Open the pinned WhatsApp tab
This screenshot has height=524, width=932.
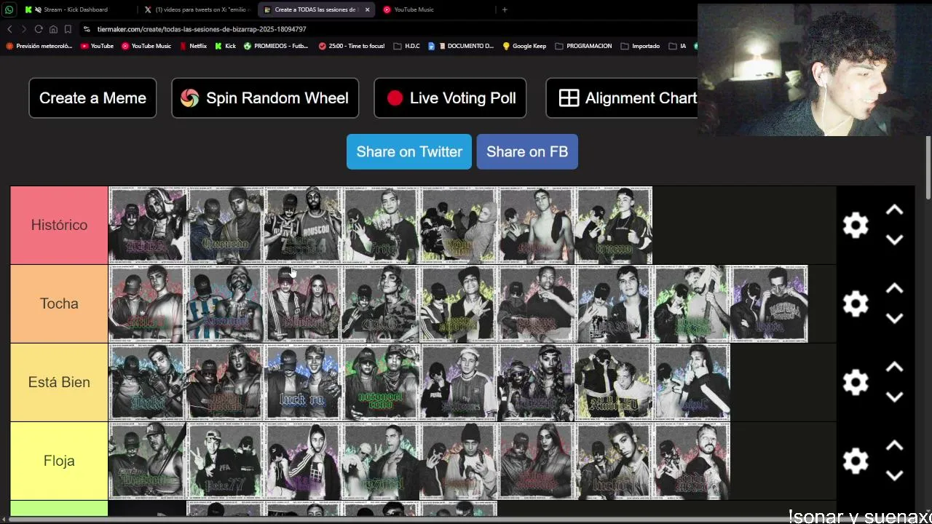(9, 9)
